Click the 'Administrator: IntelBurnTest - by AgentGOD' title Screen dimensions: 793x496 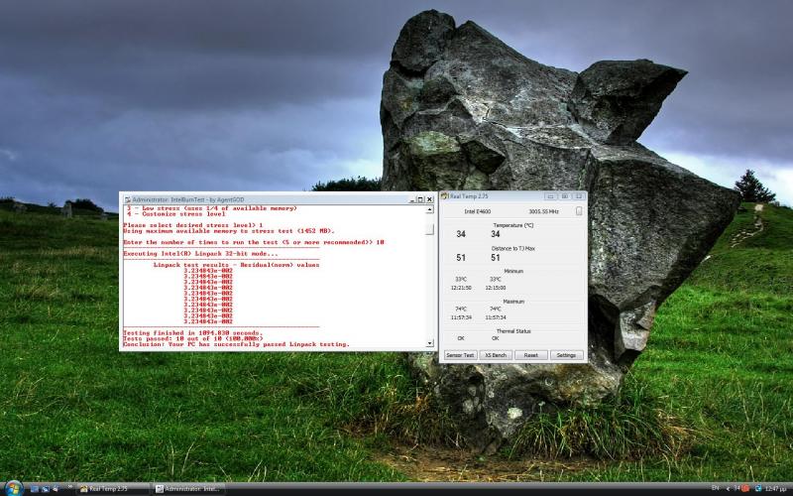pyautogui.click(x=188, y=200)
